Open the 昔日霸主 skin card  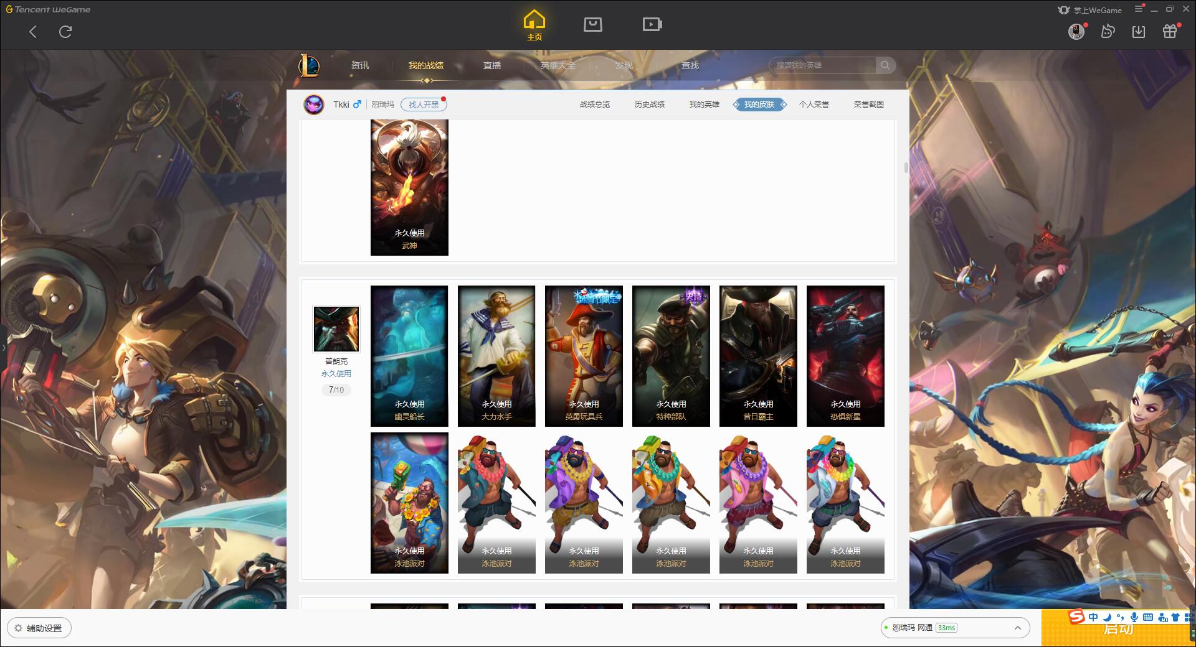tap(758, 356)
